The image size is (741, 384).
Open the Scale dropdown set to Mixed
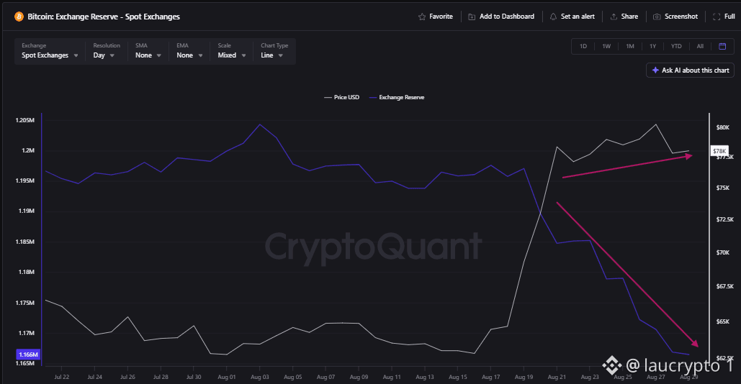pyautogui.click(x=231, y=51)
